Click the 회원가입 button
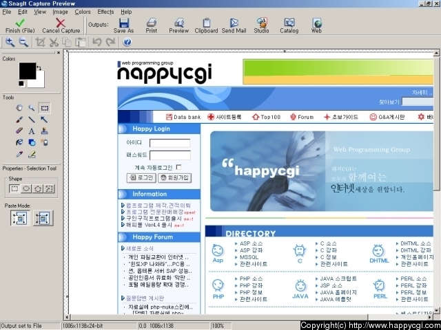Viewport: 441px width, 330px height. [x=174, y=177]
